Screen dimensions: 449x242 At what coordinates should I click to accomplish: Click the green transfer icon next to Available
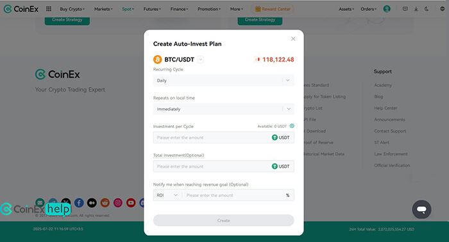point(292,126)
